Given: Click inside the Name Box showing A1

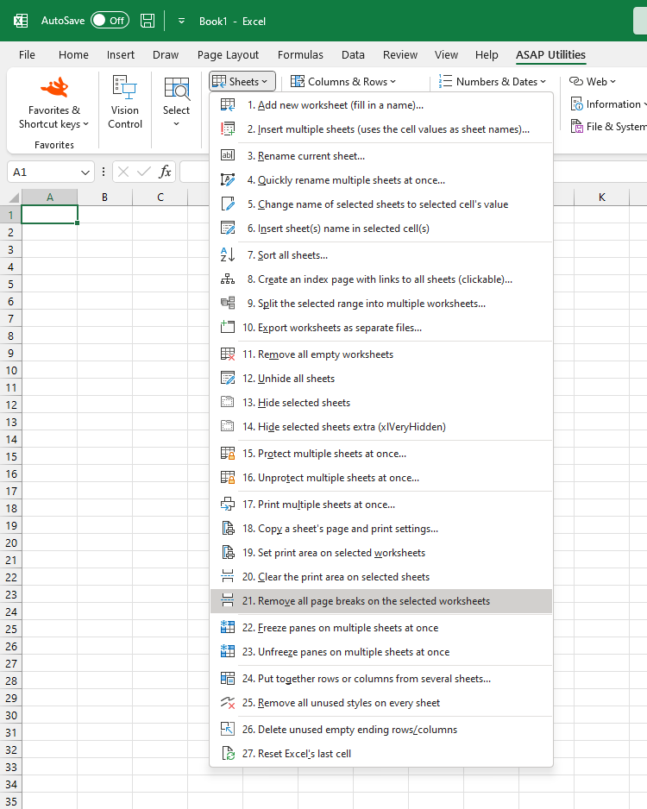Looking at the screenshot, I should point(43,172).
